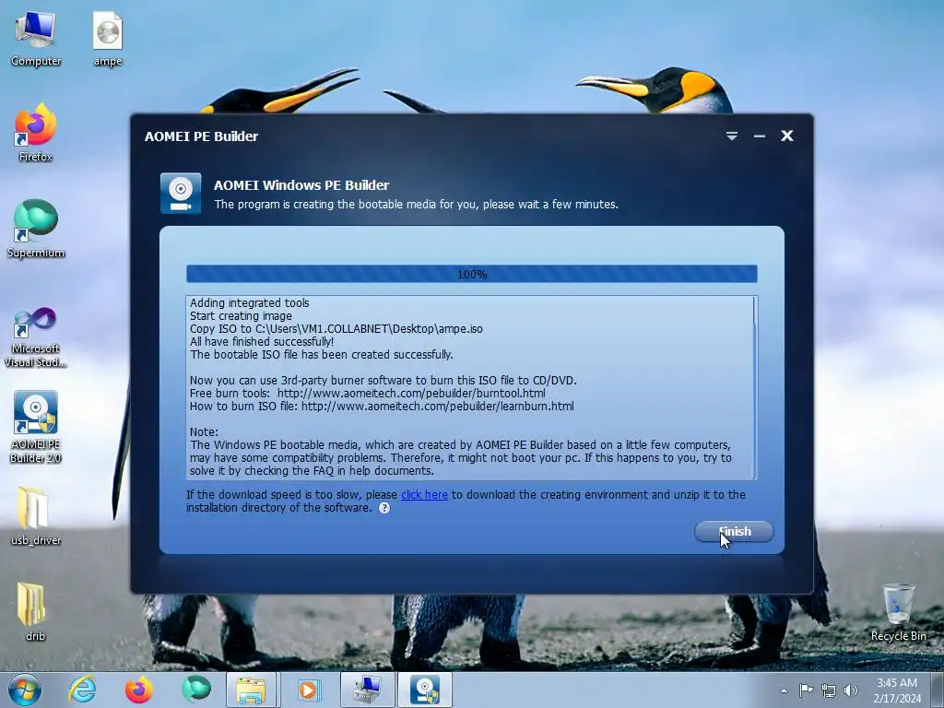Image resolution: width=944 pixels, height=708 pixels.
Task: Click 'Copy ISO to C:\Users\VM1.COLLABNET\Desktop\ampe.iso' line
Action: coord(336,329)
